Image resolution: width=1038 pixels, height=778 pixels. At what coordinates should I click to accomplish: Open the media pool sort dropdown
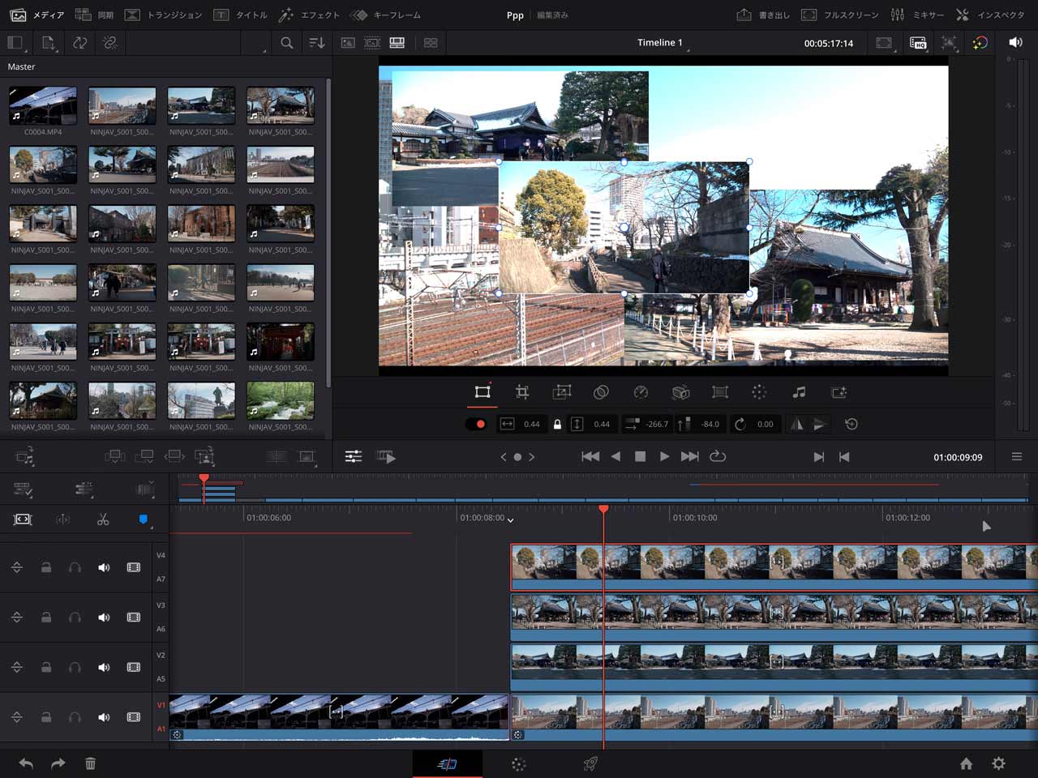point(317,43)
